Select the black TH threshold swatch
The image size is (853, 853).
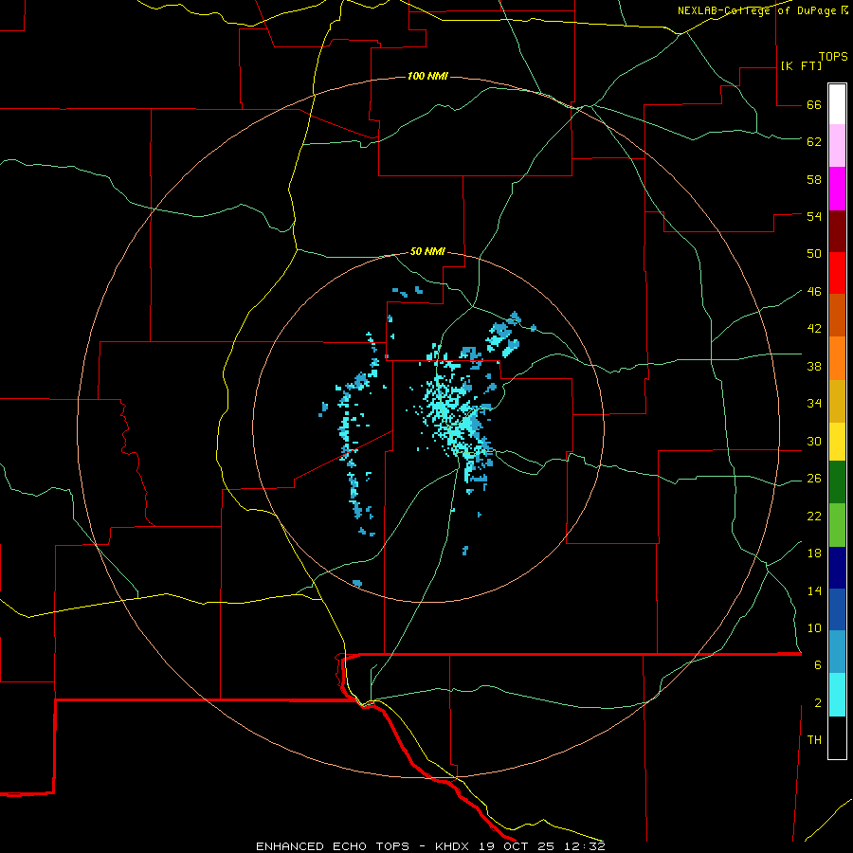click(x=837, y=737)
